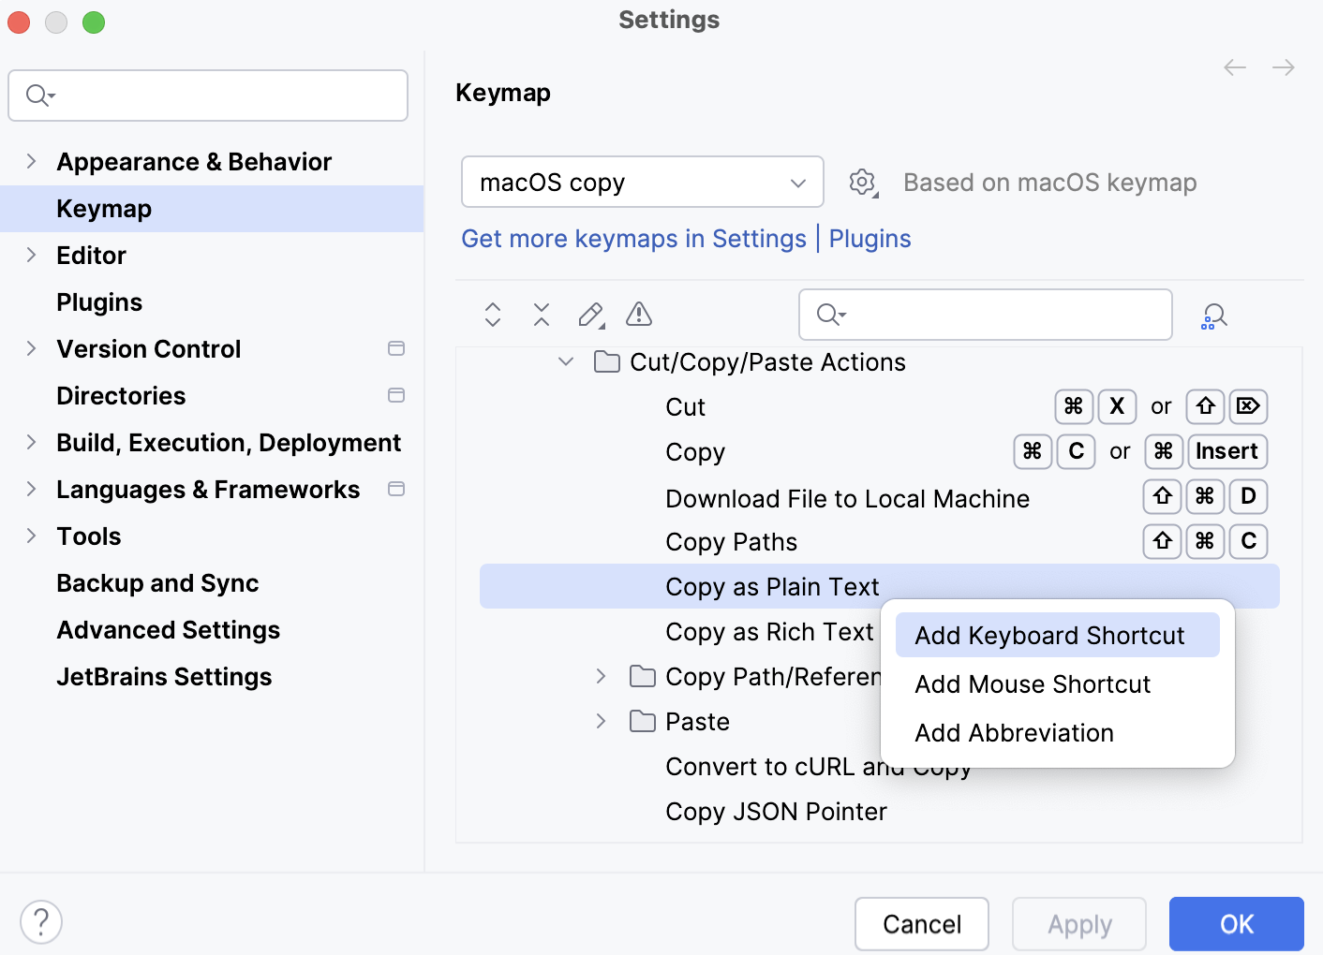Screen dimensions: 1323x955
Task: Choose Add Keyboard Shortcut from context menu
Action: 1055,635
